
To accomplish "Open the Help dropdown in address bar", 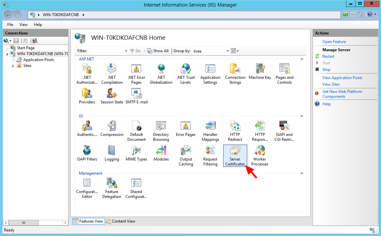I will 375,14.
